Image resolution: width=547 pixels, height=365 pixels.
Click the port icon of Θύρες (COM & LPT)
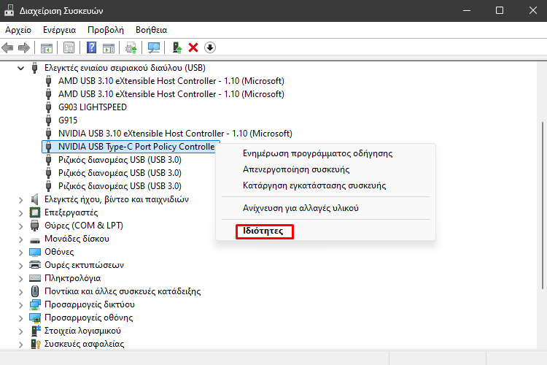pos(34,226)
